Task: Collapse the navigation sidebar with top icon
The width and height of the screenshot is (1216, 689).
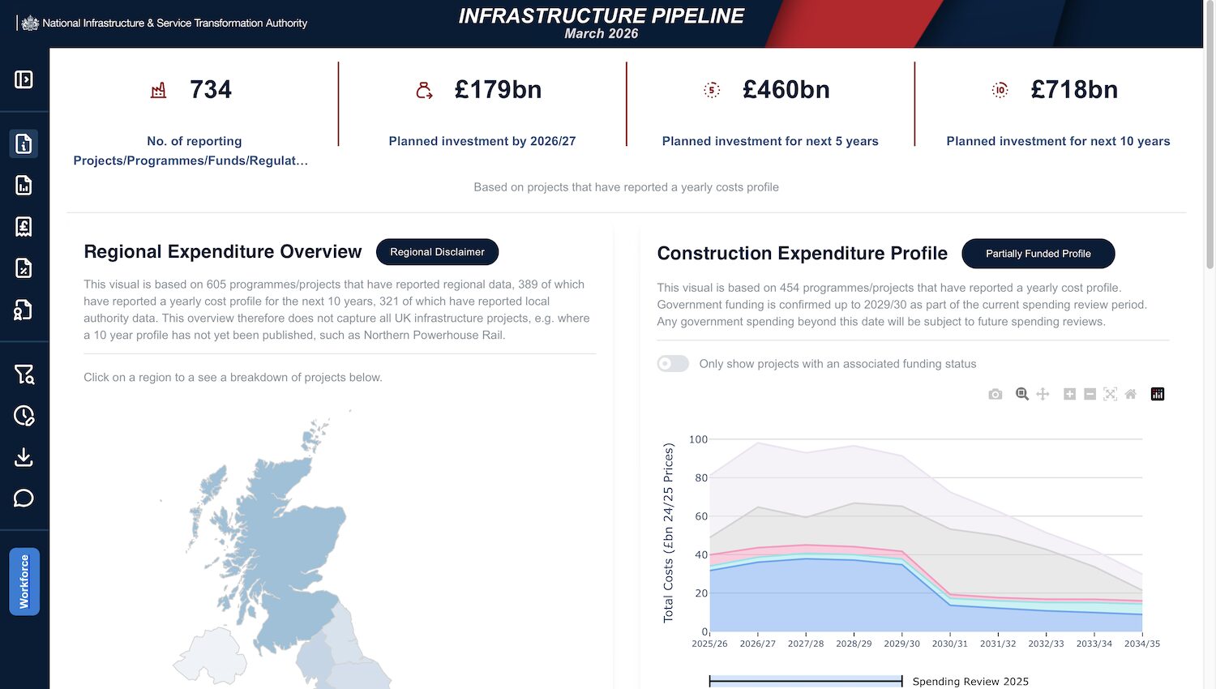Action: tap(24, 79)
